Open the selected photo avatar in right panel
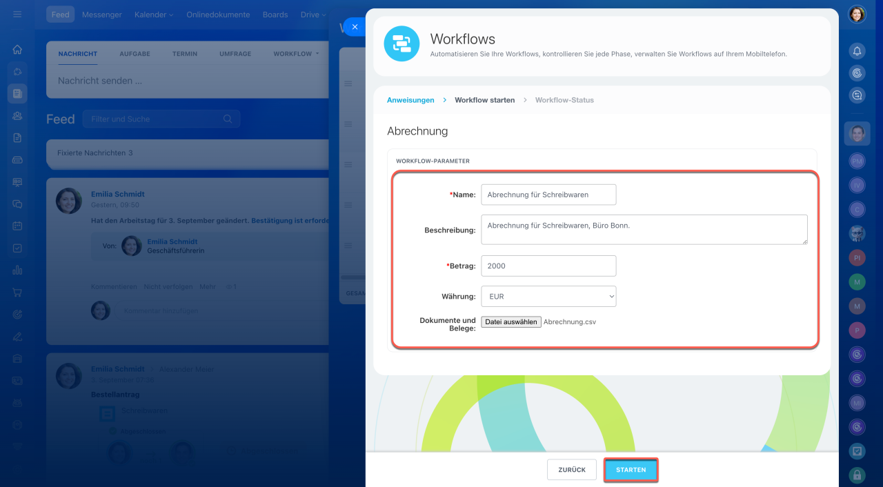883x487 pixels. click(857, 134)
